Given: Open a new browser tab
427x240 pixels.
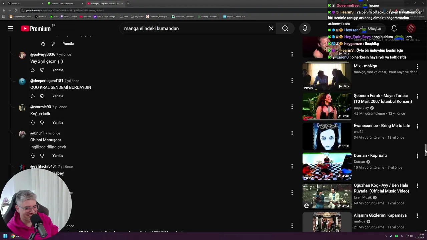Looking at the screenshot, I should click(x=128, y=3).
